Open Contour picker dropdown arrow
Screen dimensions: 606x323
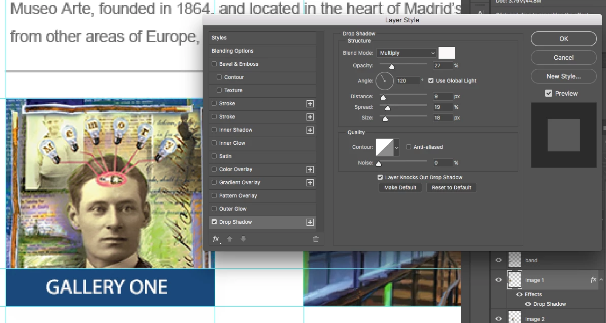tap(396, 147)
